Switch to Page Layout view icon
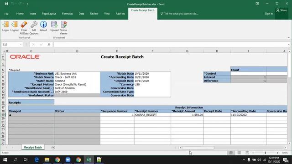Screen dimensions: 292x164 [239, 153]
